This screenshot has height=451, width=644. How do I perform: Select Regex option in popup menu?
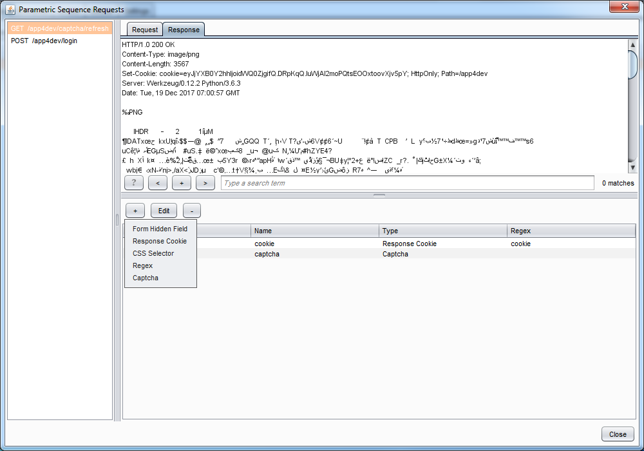(x=160, y=265)
